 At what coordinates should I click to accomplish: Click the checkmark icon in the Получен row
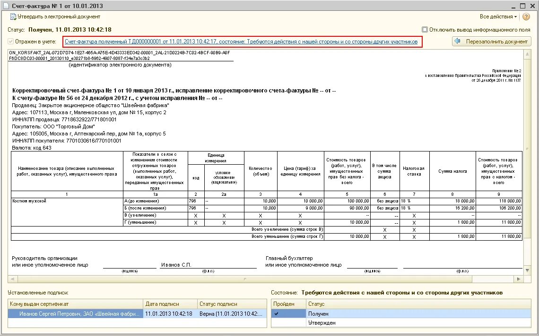coord(277,314)
